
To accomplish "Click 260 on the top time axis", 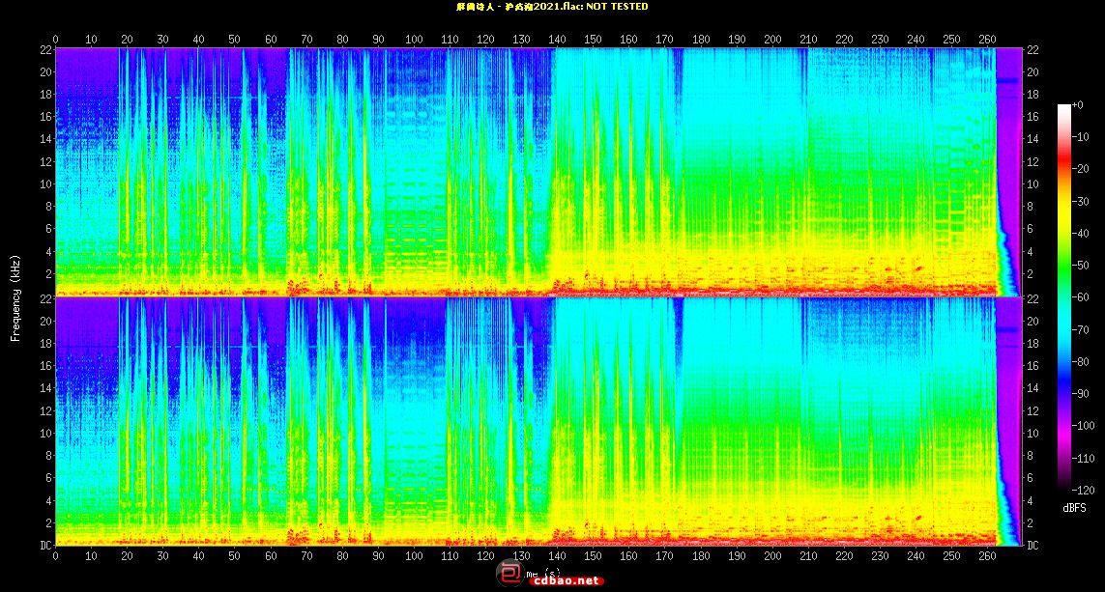I will (988, 40).
